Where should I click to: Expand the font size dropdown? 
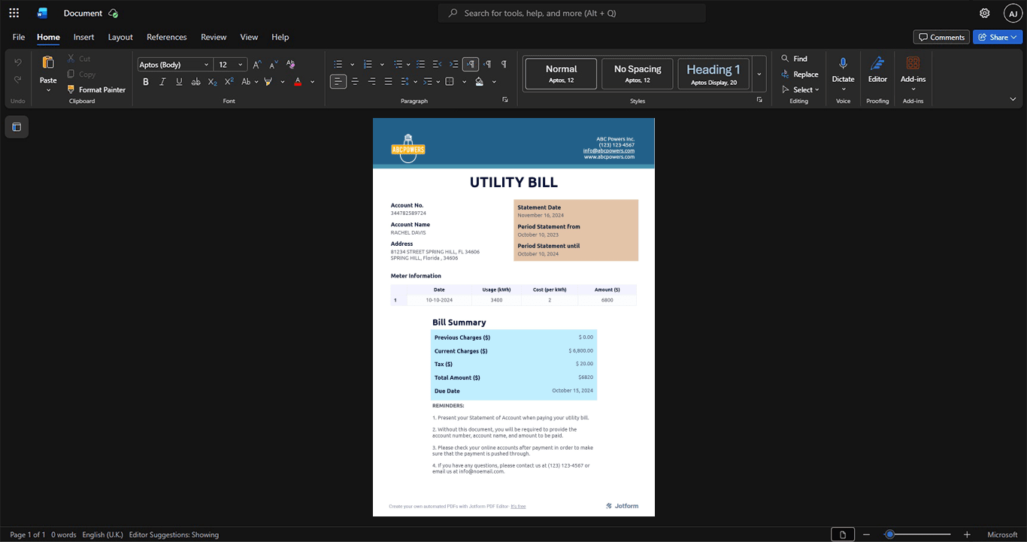[241, 65]
